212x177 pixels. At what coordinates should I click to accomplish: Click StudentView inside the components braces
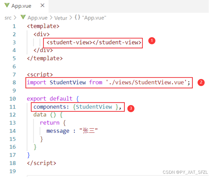pos(94,107)
